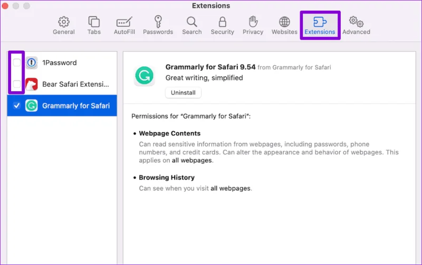The image size is (422, 265).
Task: Select the Websites preferences tab
Action: pyautogui.click(x=284, y=25)
